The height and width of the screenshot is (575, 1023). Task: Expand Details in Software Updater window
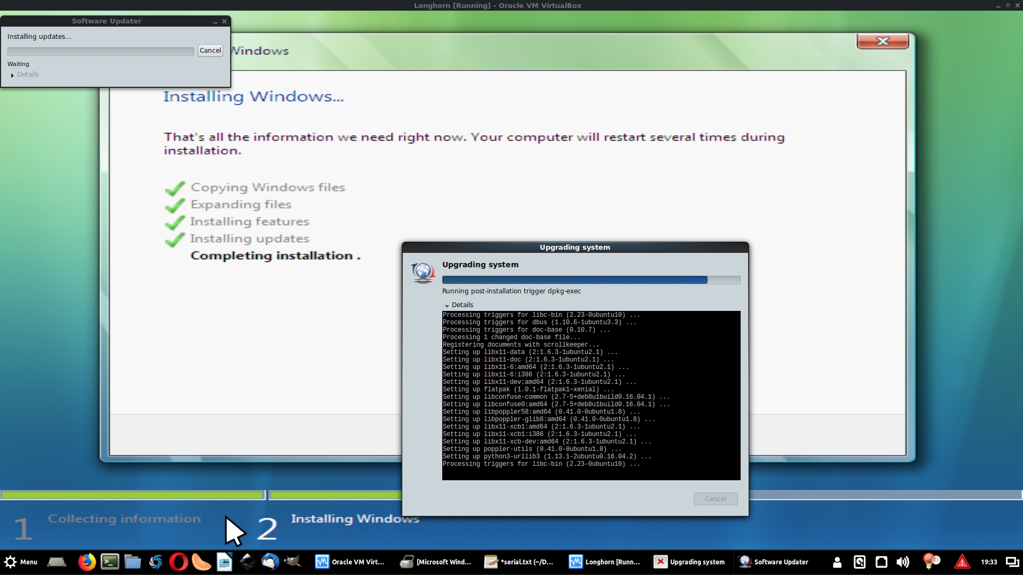[23, 75]
